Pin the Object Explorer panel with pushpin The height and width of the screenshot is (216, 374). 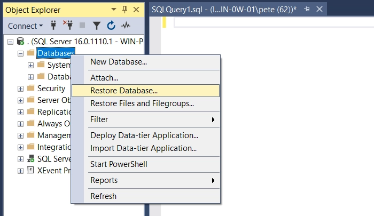pyautogui.click(x=124, y=10)
